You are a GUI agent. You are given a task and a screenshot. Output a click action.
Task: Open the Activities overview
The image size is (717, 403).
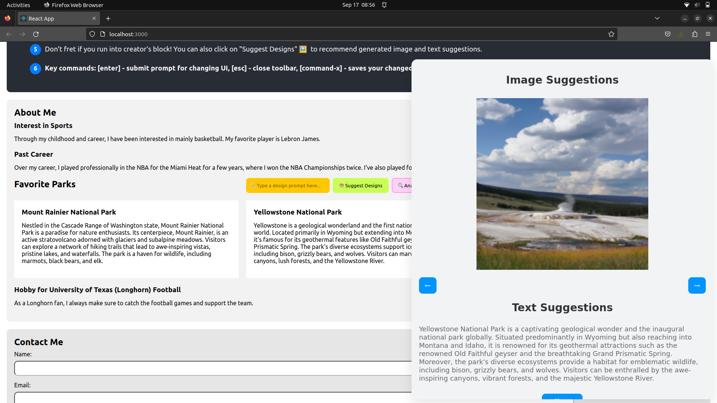point(18,5)
